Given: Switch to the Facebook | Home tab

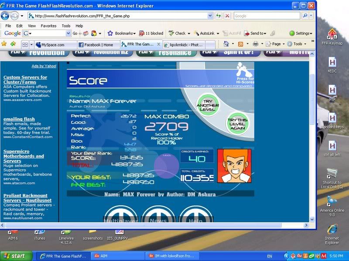Looking at the screenshot, I should coord(99,45).
